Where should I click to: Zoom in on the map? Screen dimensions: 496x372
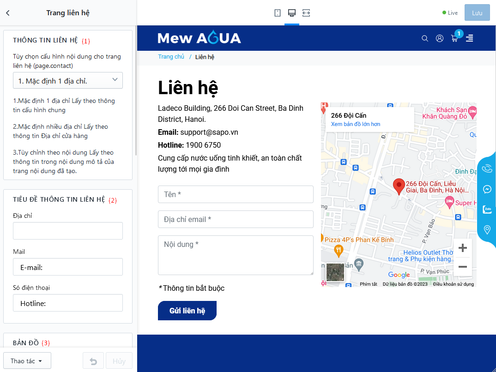click(x=462, y=248)
